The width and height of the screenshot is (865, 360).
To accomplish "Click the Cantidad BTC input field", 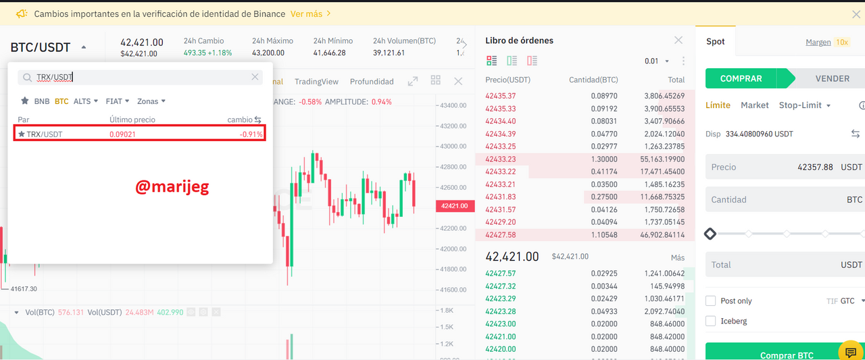I will coord(785,200).
